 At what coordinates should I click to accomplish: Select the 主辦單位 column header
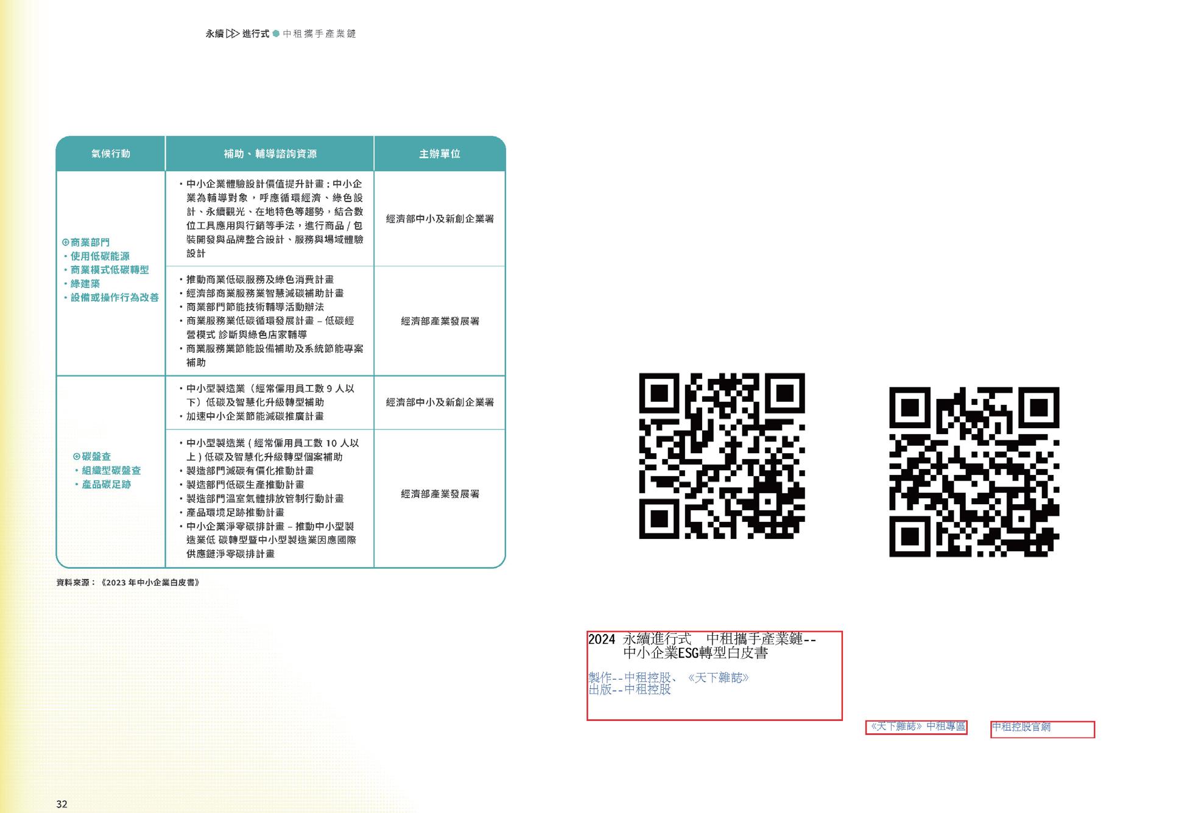point(440,154)
